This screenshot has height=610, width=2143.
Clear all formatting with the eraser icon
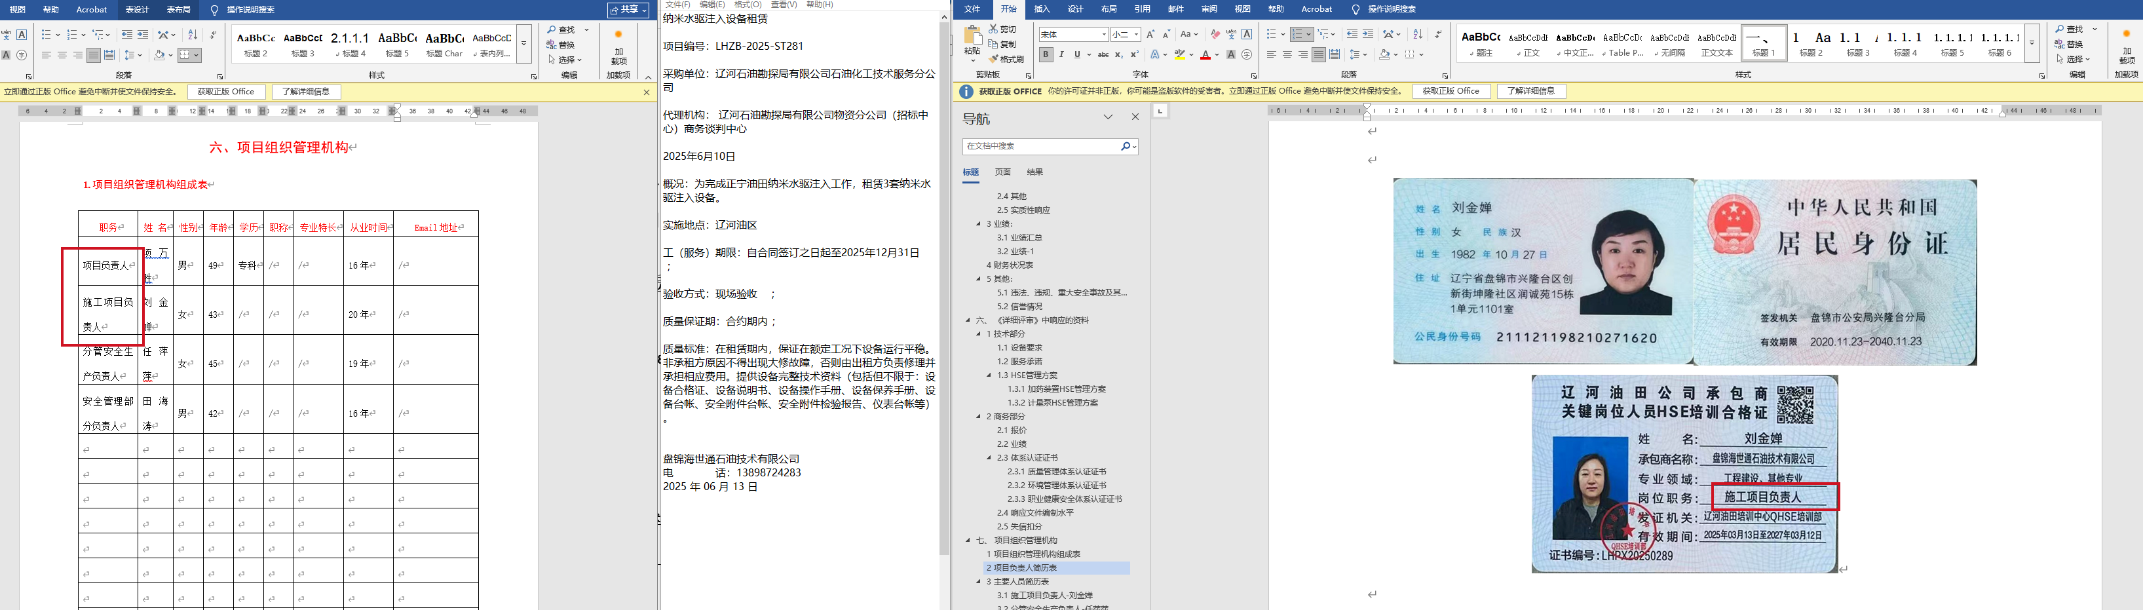1215,34
